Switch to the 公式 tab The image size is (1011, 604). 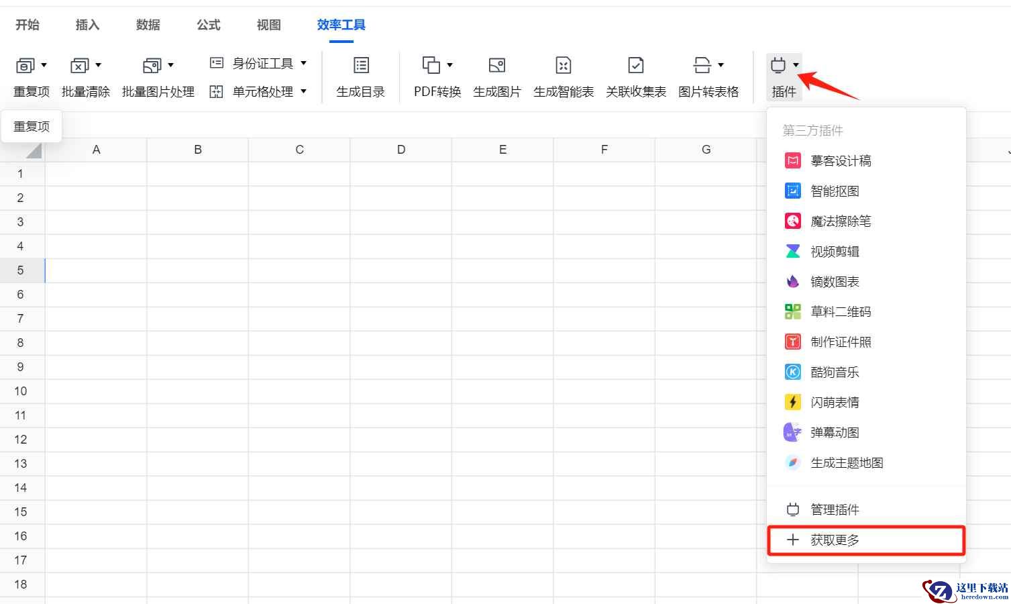tap(208, 25)
